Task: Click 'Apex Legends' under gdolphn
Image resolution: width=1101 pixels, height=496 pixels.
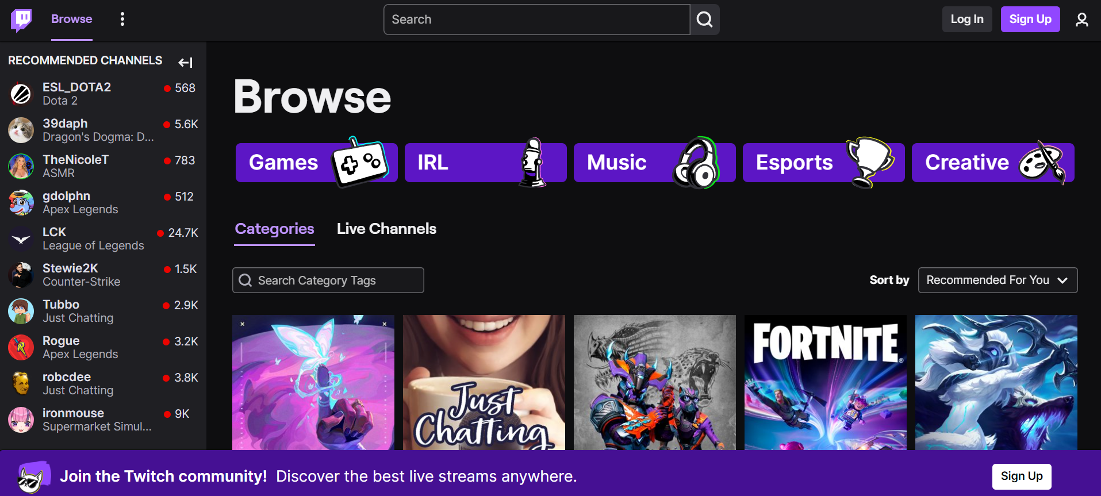Action: [80, 209]
